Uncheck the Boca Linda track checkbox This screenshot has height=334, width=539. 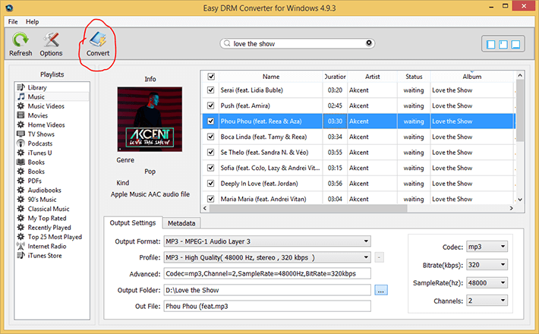(211, 137)
